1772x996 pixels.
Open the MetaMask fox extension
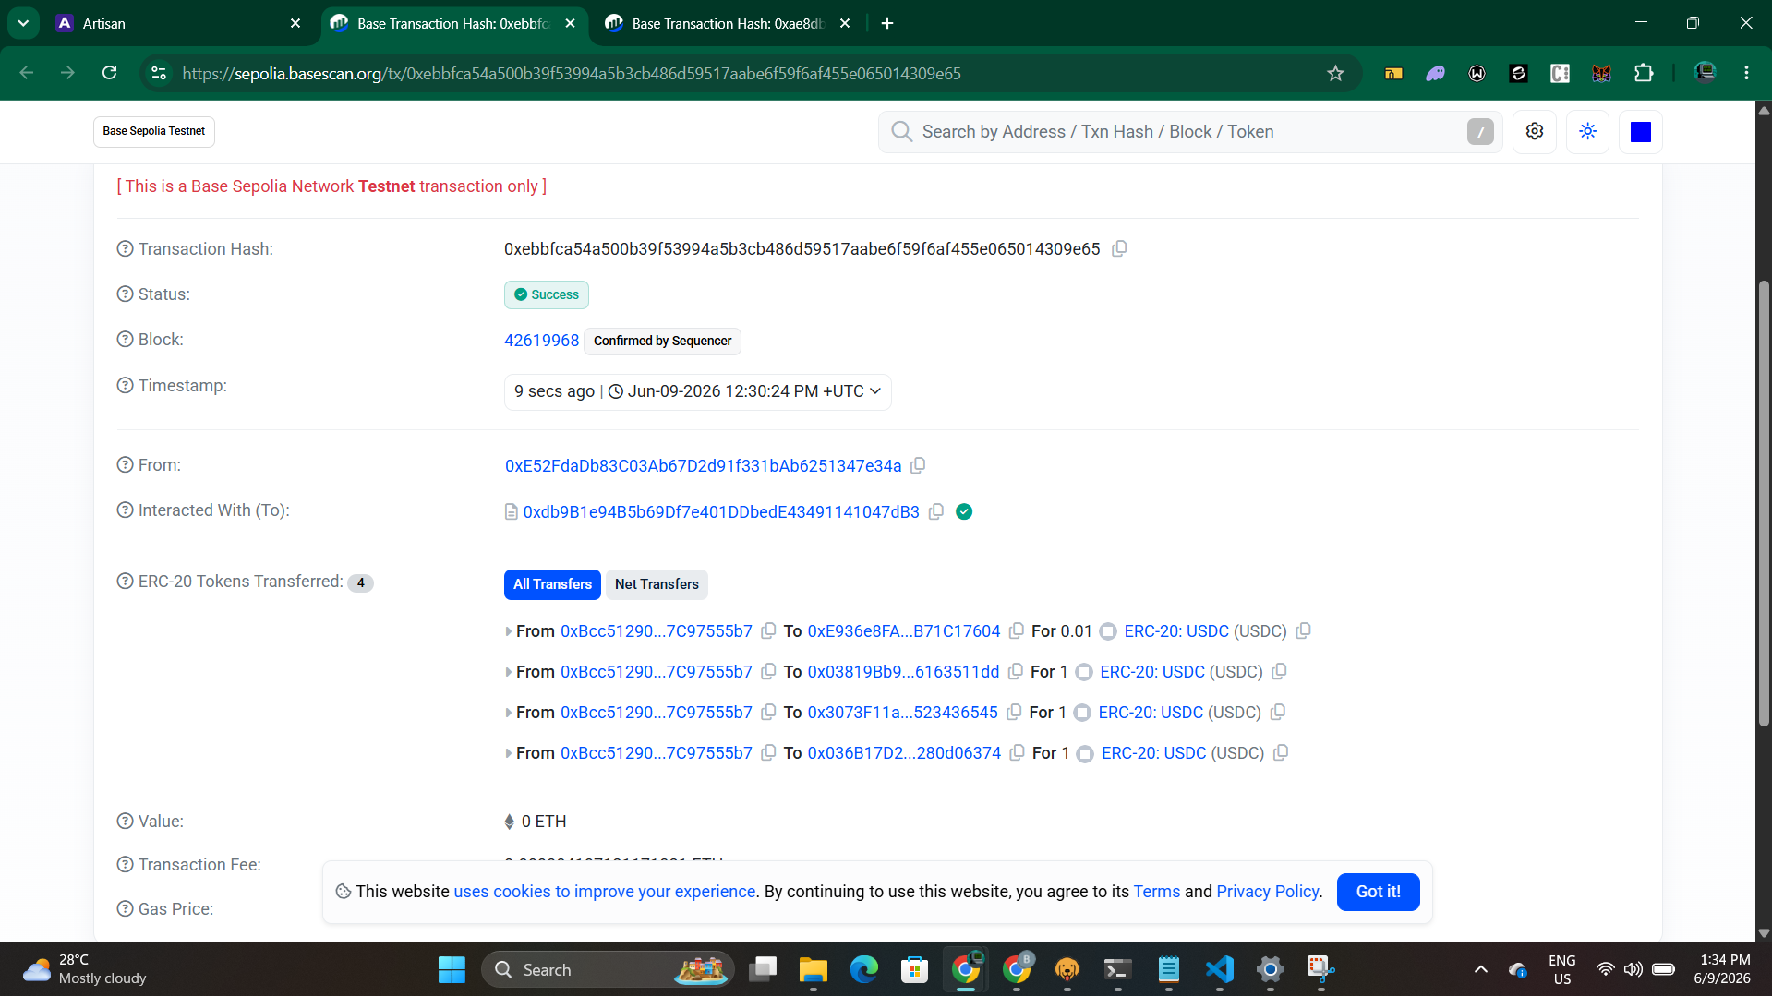tap(1602, 73)
